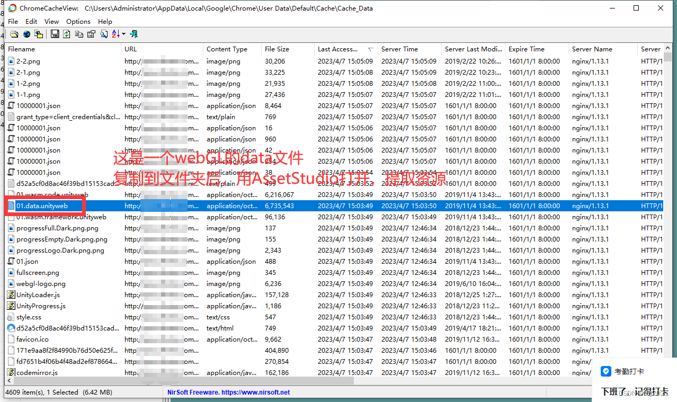Click the horizontal scrollbar thumb
This screenshot has height=402, width=677.
click(184, 381)
